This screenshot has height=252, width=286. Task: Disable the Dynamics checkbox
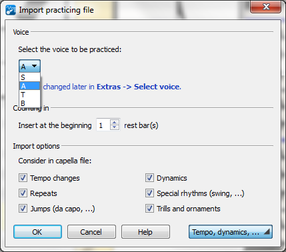tap(149, 178)
